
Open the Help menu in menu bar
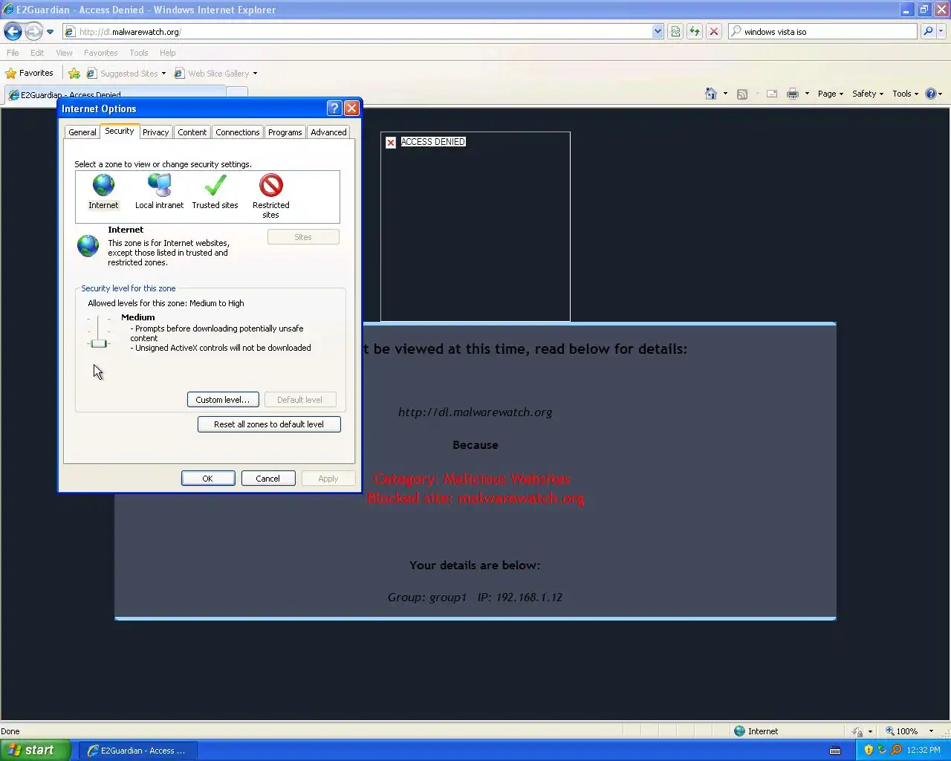(x=168, y=53)
